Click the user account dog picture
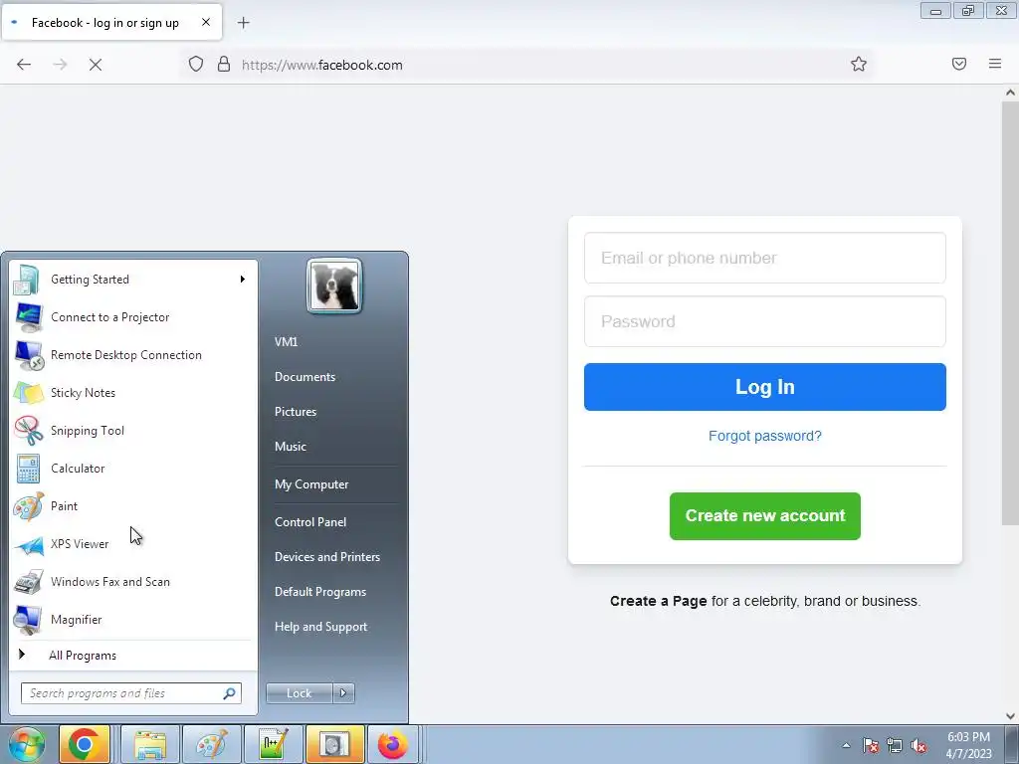The width and height of the screenshot is (1019, 764). 334,286
